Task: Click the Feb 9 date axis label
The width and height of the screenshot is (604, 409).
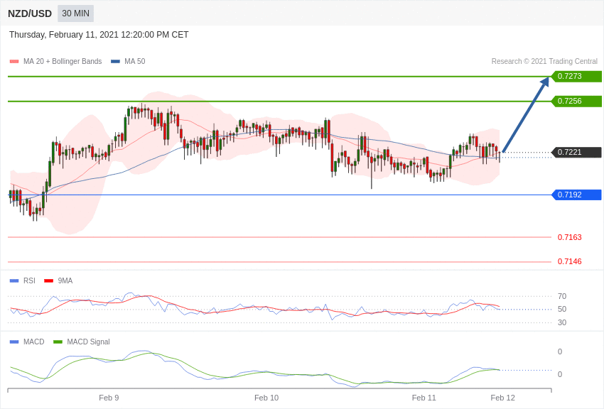Action: (109, 398)
